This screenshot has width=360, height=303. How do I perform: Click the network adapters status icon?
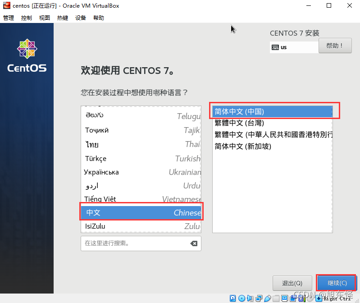pyautogui.click(x=259, y=298)
